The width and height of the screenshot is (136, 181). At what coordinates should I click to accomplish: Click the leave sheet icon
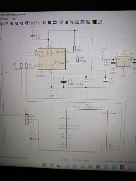pos(38,23)
